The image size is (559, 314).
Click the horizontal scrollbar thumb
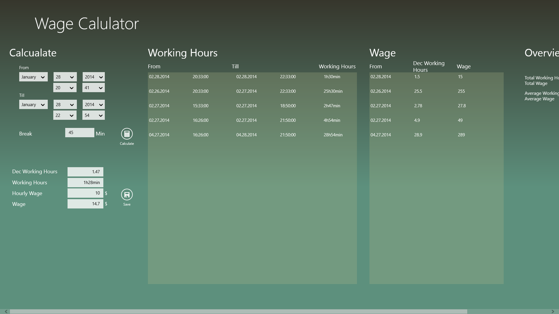coord(238,311)
